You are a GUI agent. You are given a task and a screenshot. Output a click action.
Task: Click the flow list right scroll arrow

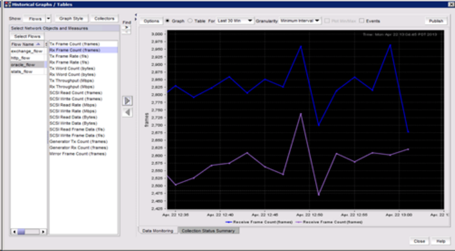coord(43,232)
